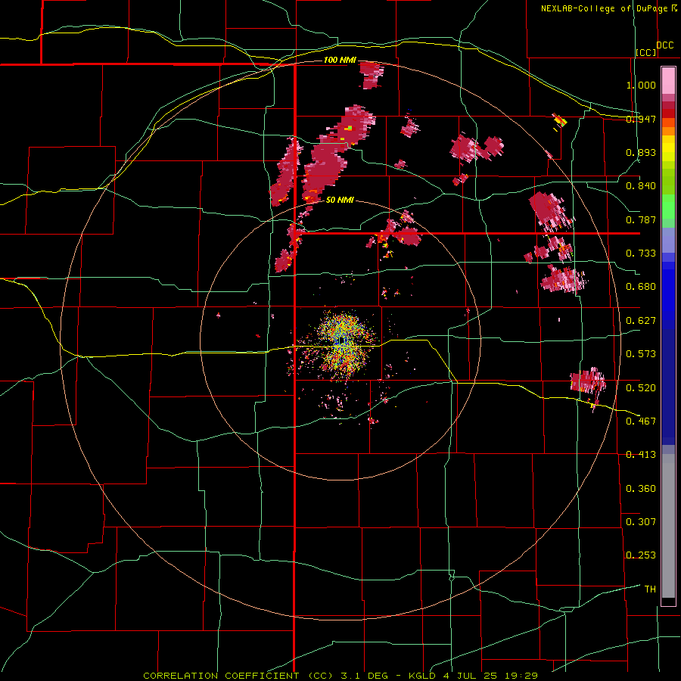Click the 0.733 scale value
681x681 pixels.
point(641,253)
